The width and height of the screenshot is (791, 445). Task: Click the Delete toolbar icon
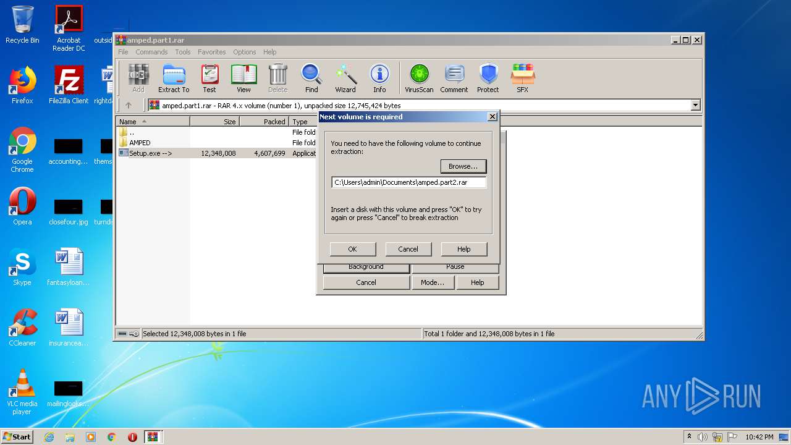coord(278,78)
